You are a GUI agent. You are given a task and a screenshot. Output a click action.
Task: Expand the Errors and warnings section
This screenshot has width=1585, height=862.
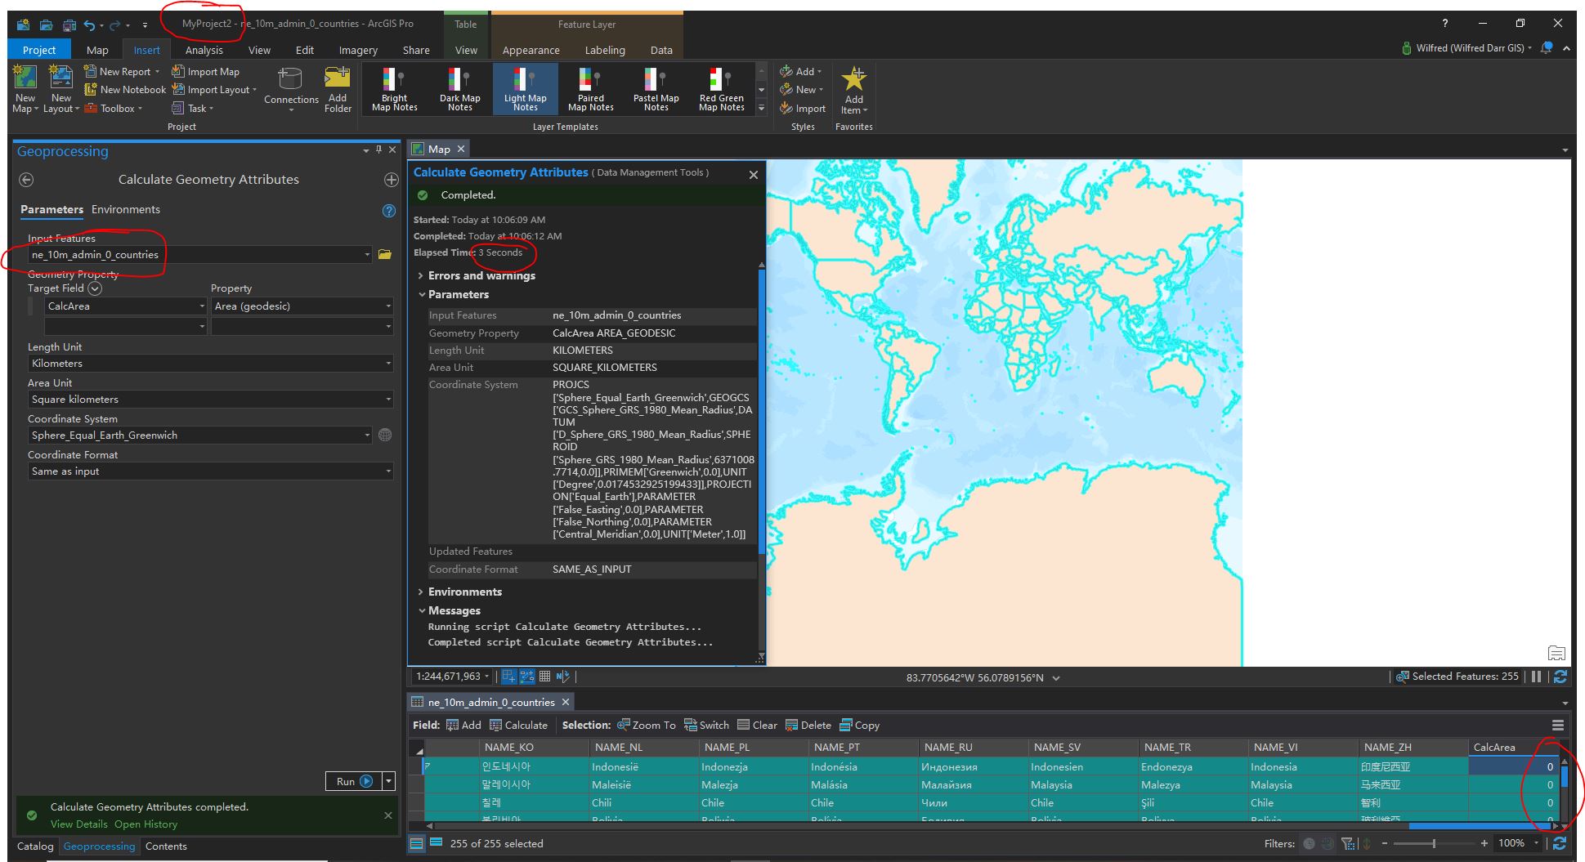422,275
